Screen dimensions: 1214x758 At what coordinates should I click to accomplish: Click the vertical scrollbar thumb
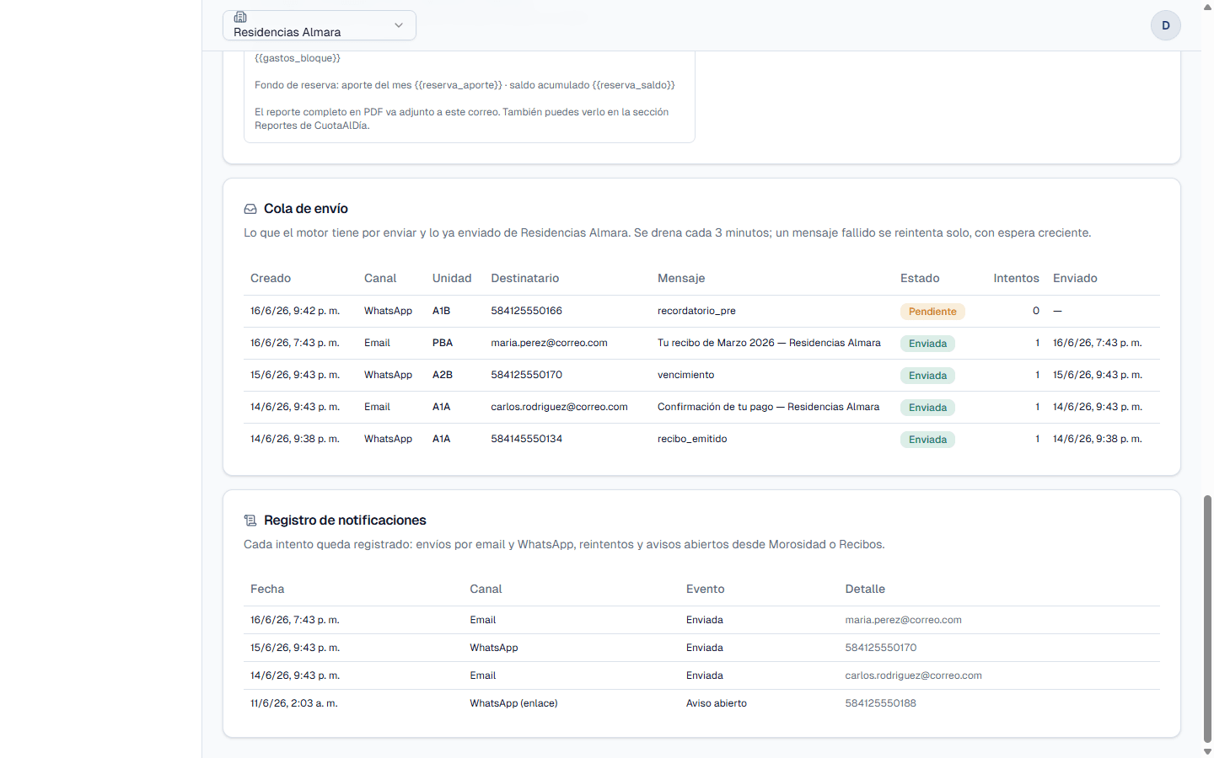tap(1207, 619)
